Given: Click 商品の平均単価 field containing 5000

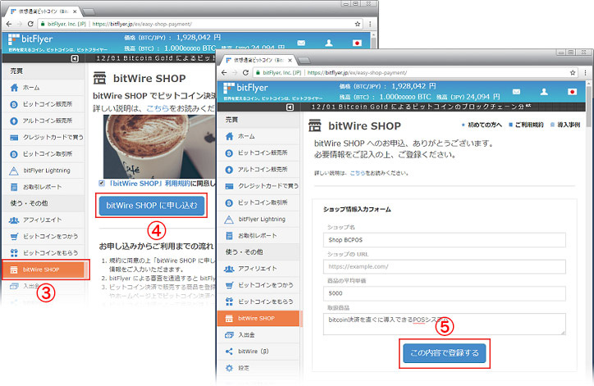Looking at the screenshot, I should 445,293.
